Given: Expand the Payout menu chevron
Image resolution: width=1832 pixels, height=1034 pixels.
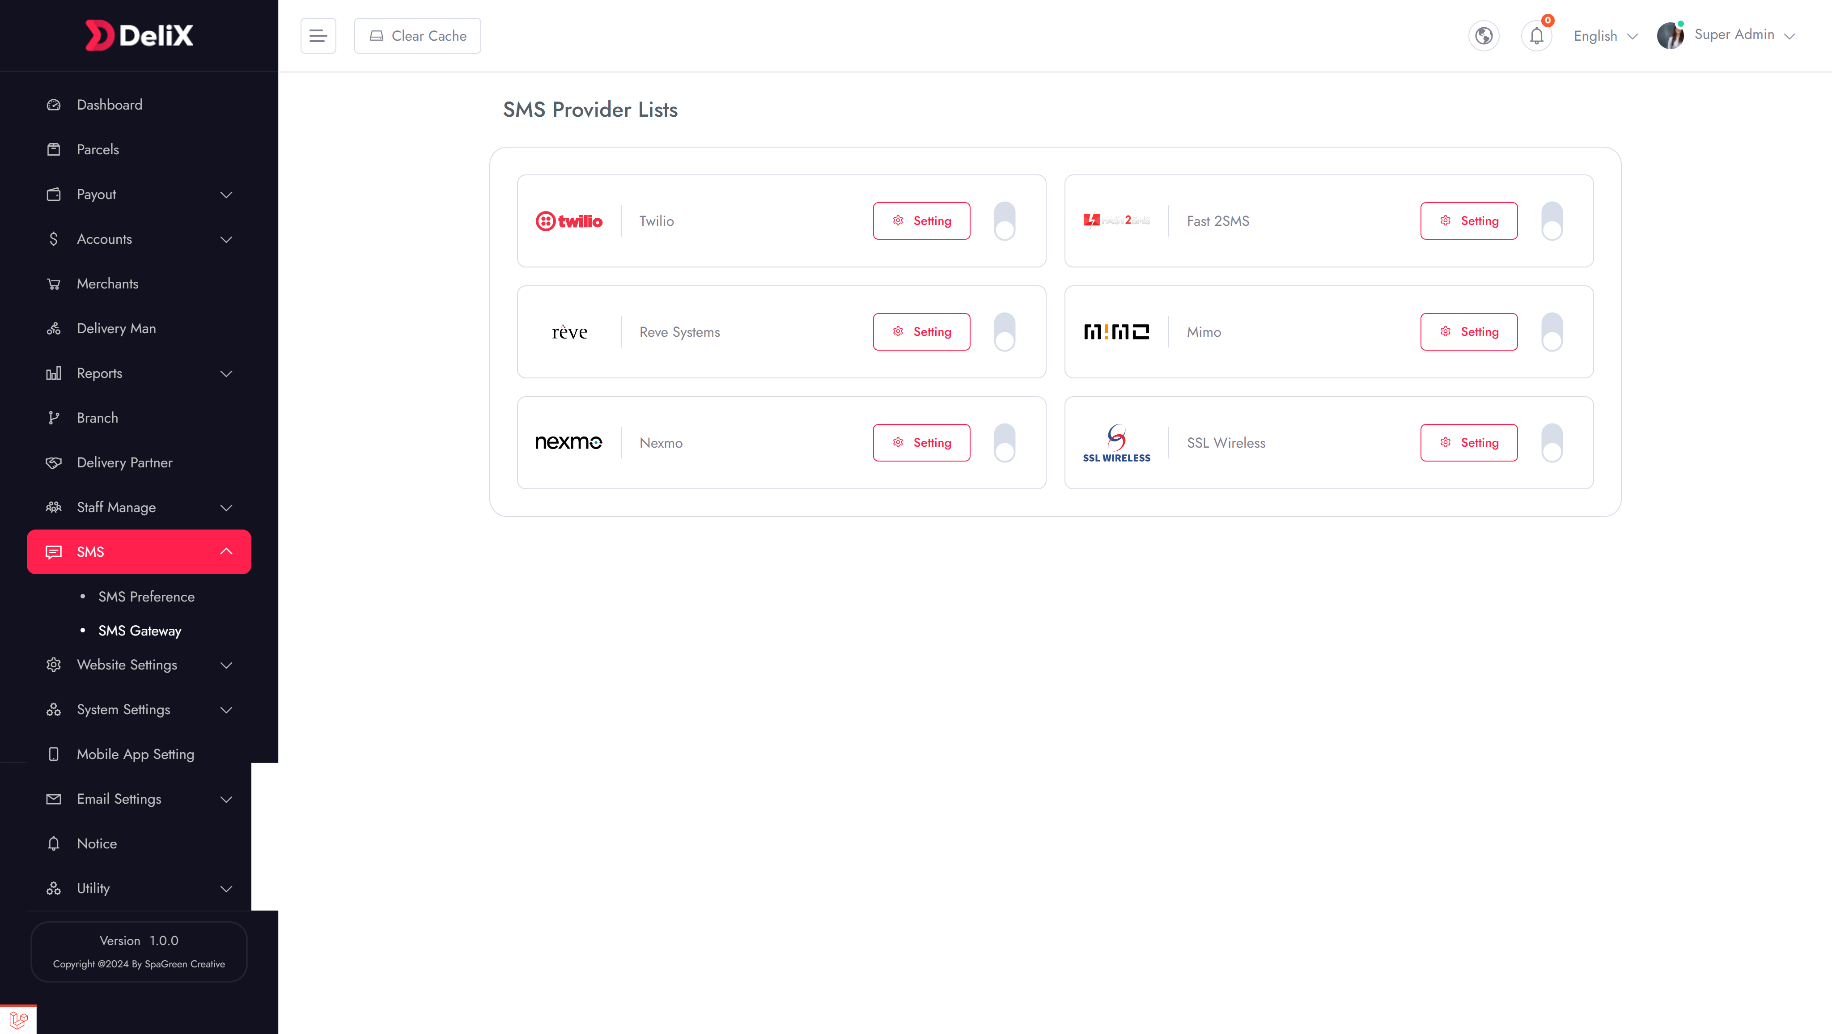Looking at the screenshot, I should point(226,194).
